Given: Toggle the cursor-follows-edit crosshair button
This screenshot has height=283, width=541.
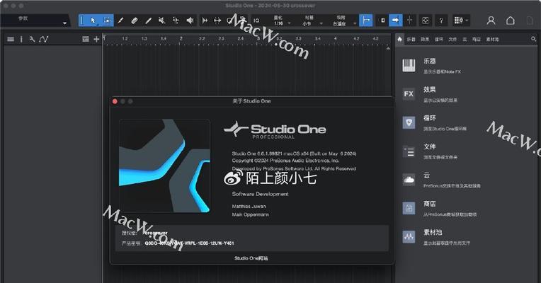Looking at the screenshot, I should click(x=409, y=21).
